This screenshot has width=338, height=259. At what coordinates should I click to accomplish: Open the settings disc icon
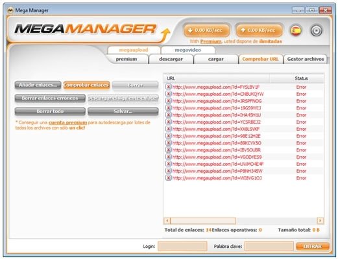(316, 31)
